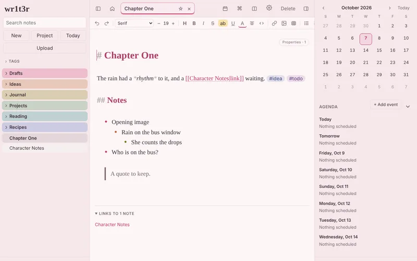Delete the current note
The width and height of the screenshot is (417, 261).
[x=288, y=8]
